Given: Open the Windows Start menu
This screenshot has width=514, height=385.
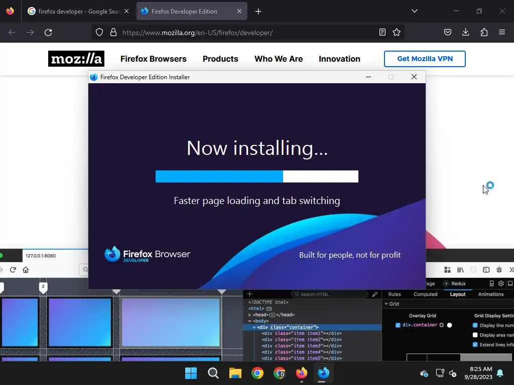Looking at the screenshot, I should tap(191, 373).
